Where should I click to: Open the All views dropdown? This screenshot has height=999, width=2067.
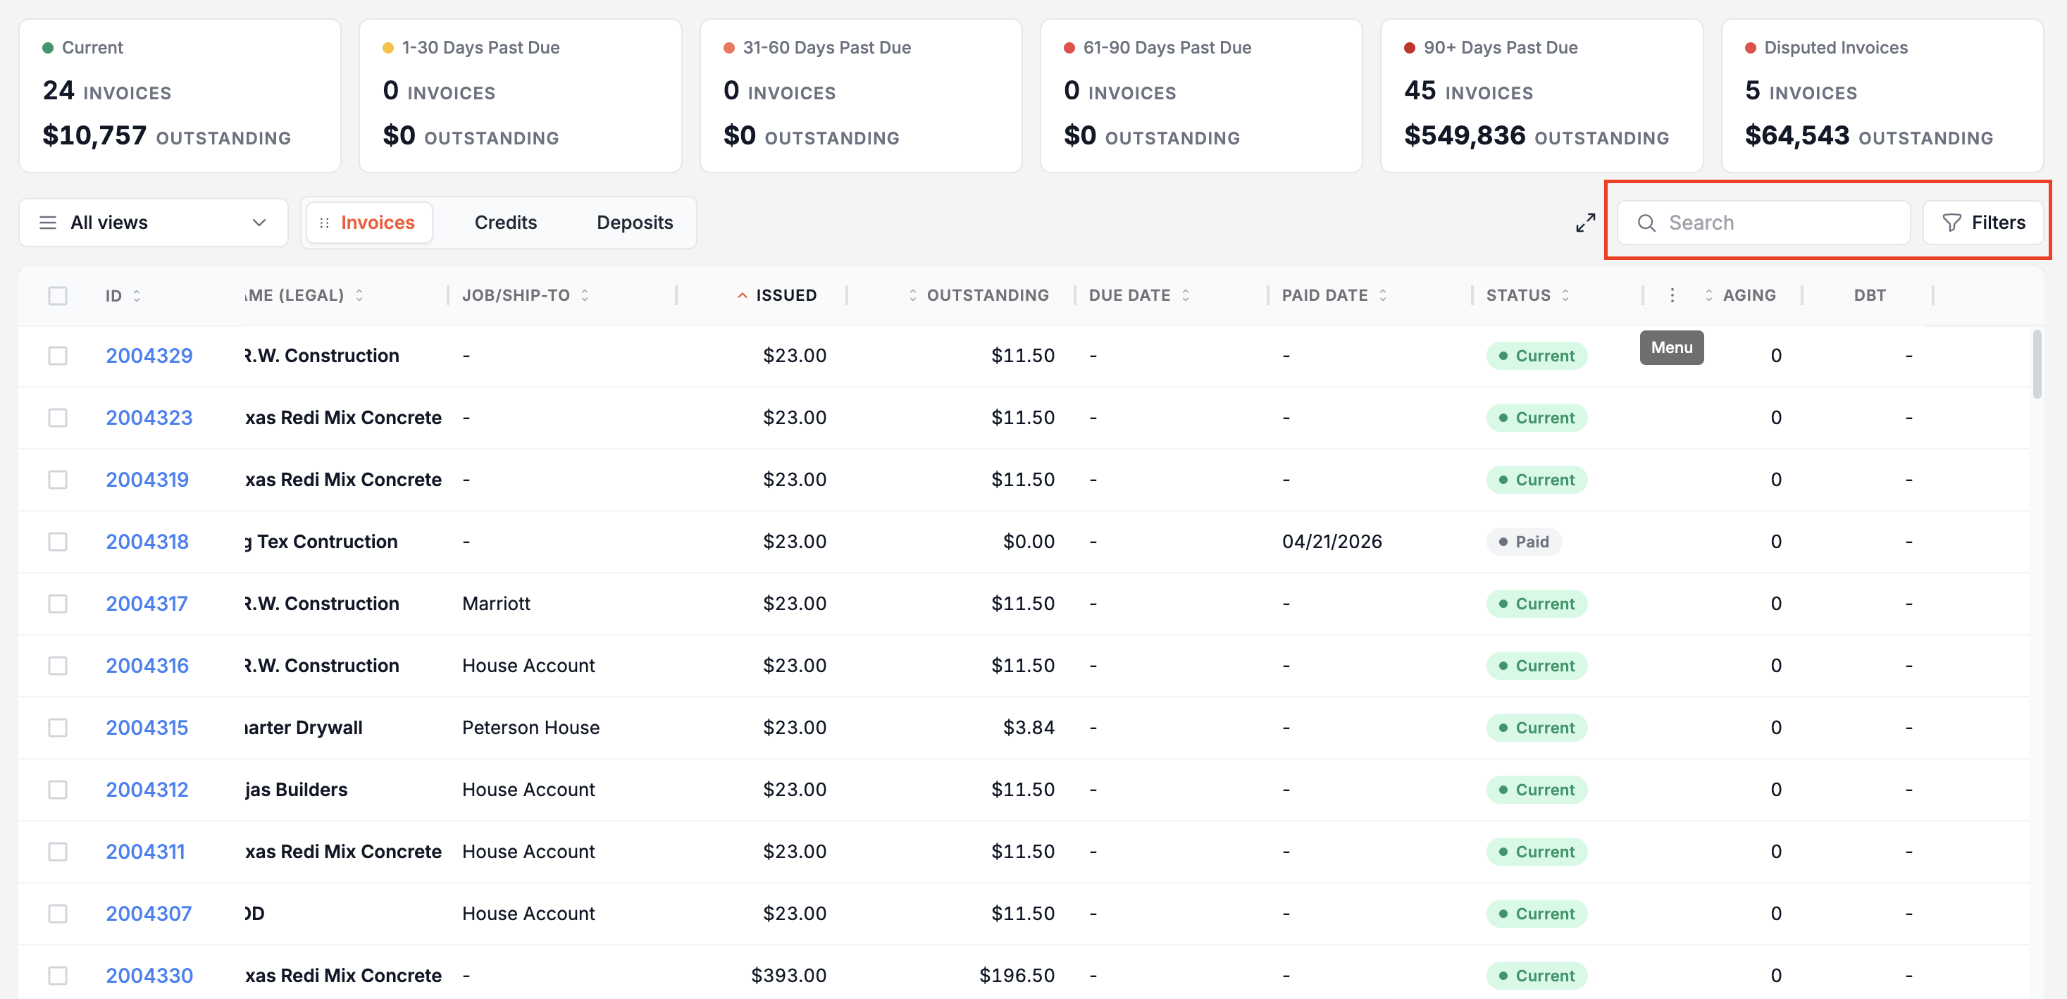[x=154, y=223]
